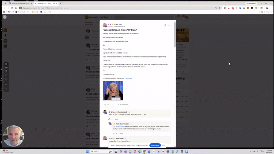
Task: Close the Community F.I.R.E. Mojo tab
Action: (x=57, y=3)
